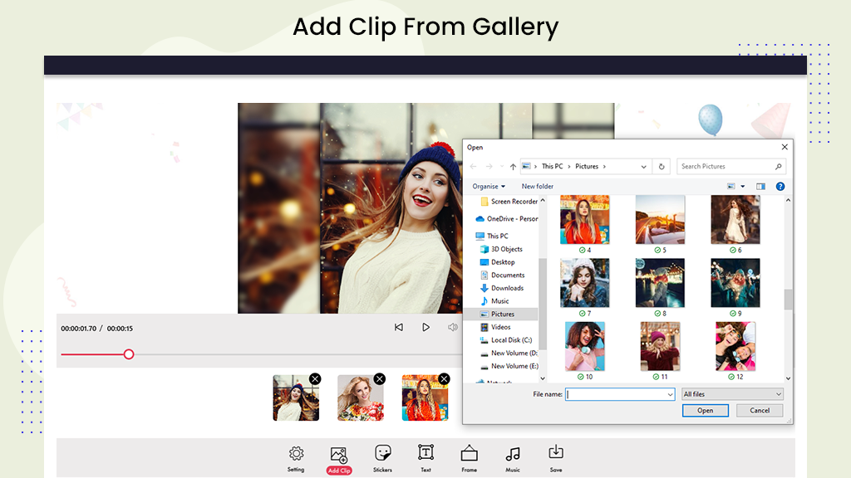851x478 pixels.
Task: Open New Volume (D:)
Action: [x=509, y=354]
